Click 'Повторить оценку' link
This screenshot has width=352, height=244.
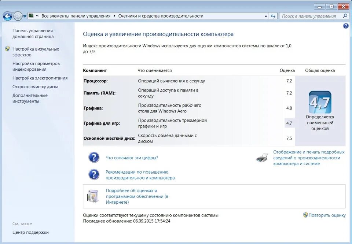327,215
